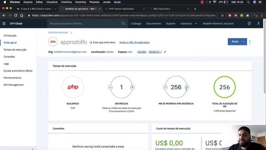Expand the Rotas dropdown arrow

[x=244, y=42]
